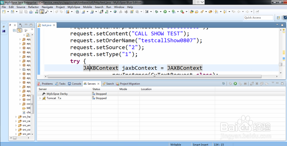287x146 pixels.
Task: Click the Smart Insert status bar entry
Action: 200,145
